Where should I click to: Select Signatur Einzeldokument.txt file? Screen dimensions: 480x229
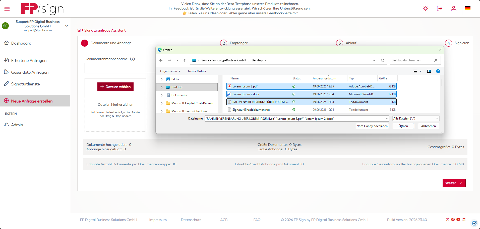[x=311, y=110]
